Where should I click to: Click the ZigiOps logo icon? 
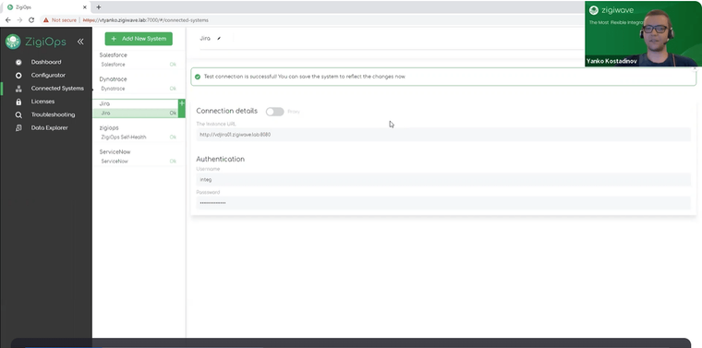pos(13,42)
